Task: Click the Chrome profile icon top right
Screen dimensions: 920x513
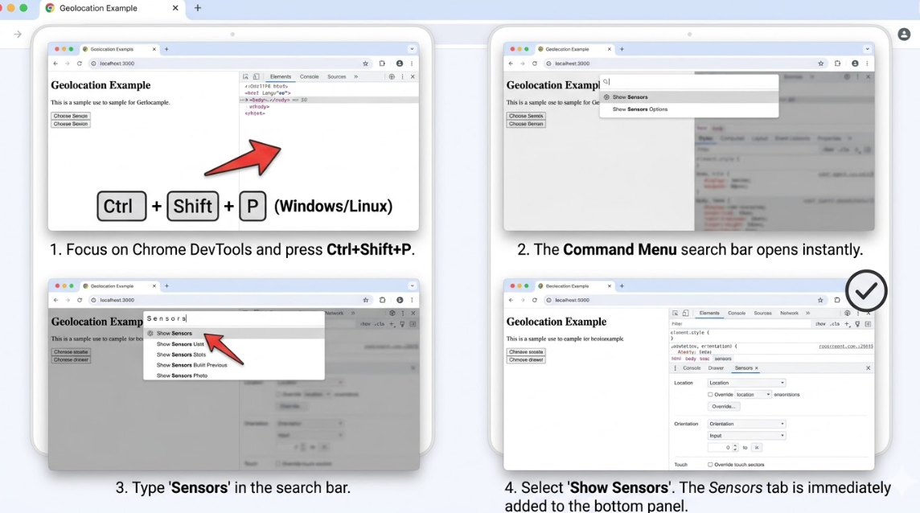Action: (x=904, y=34)
